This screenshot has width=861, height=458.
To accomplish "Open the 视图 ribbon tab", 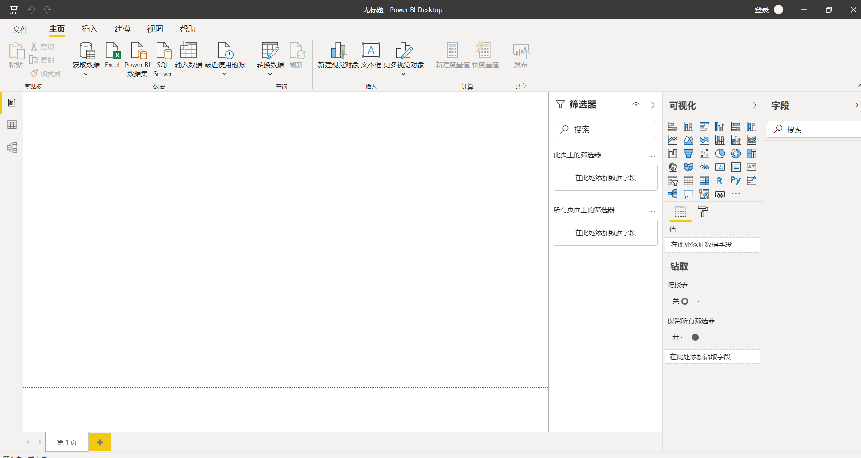I will pyautogui.click(x=155, y=28).
